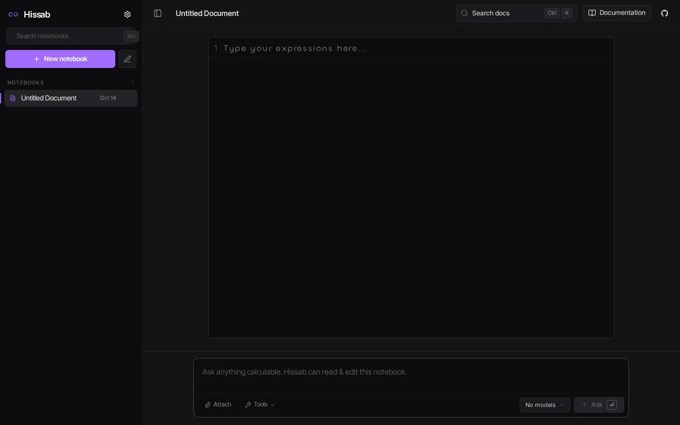680x425 pixels.
Task: Focus the Search notebooks field
Action: pyautogui.click(x=71, y=36)
